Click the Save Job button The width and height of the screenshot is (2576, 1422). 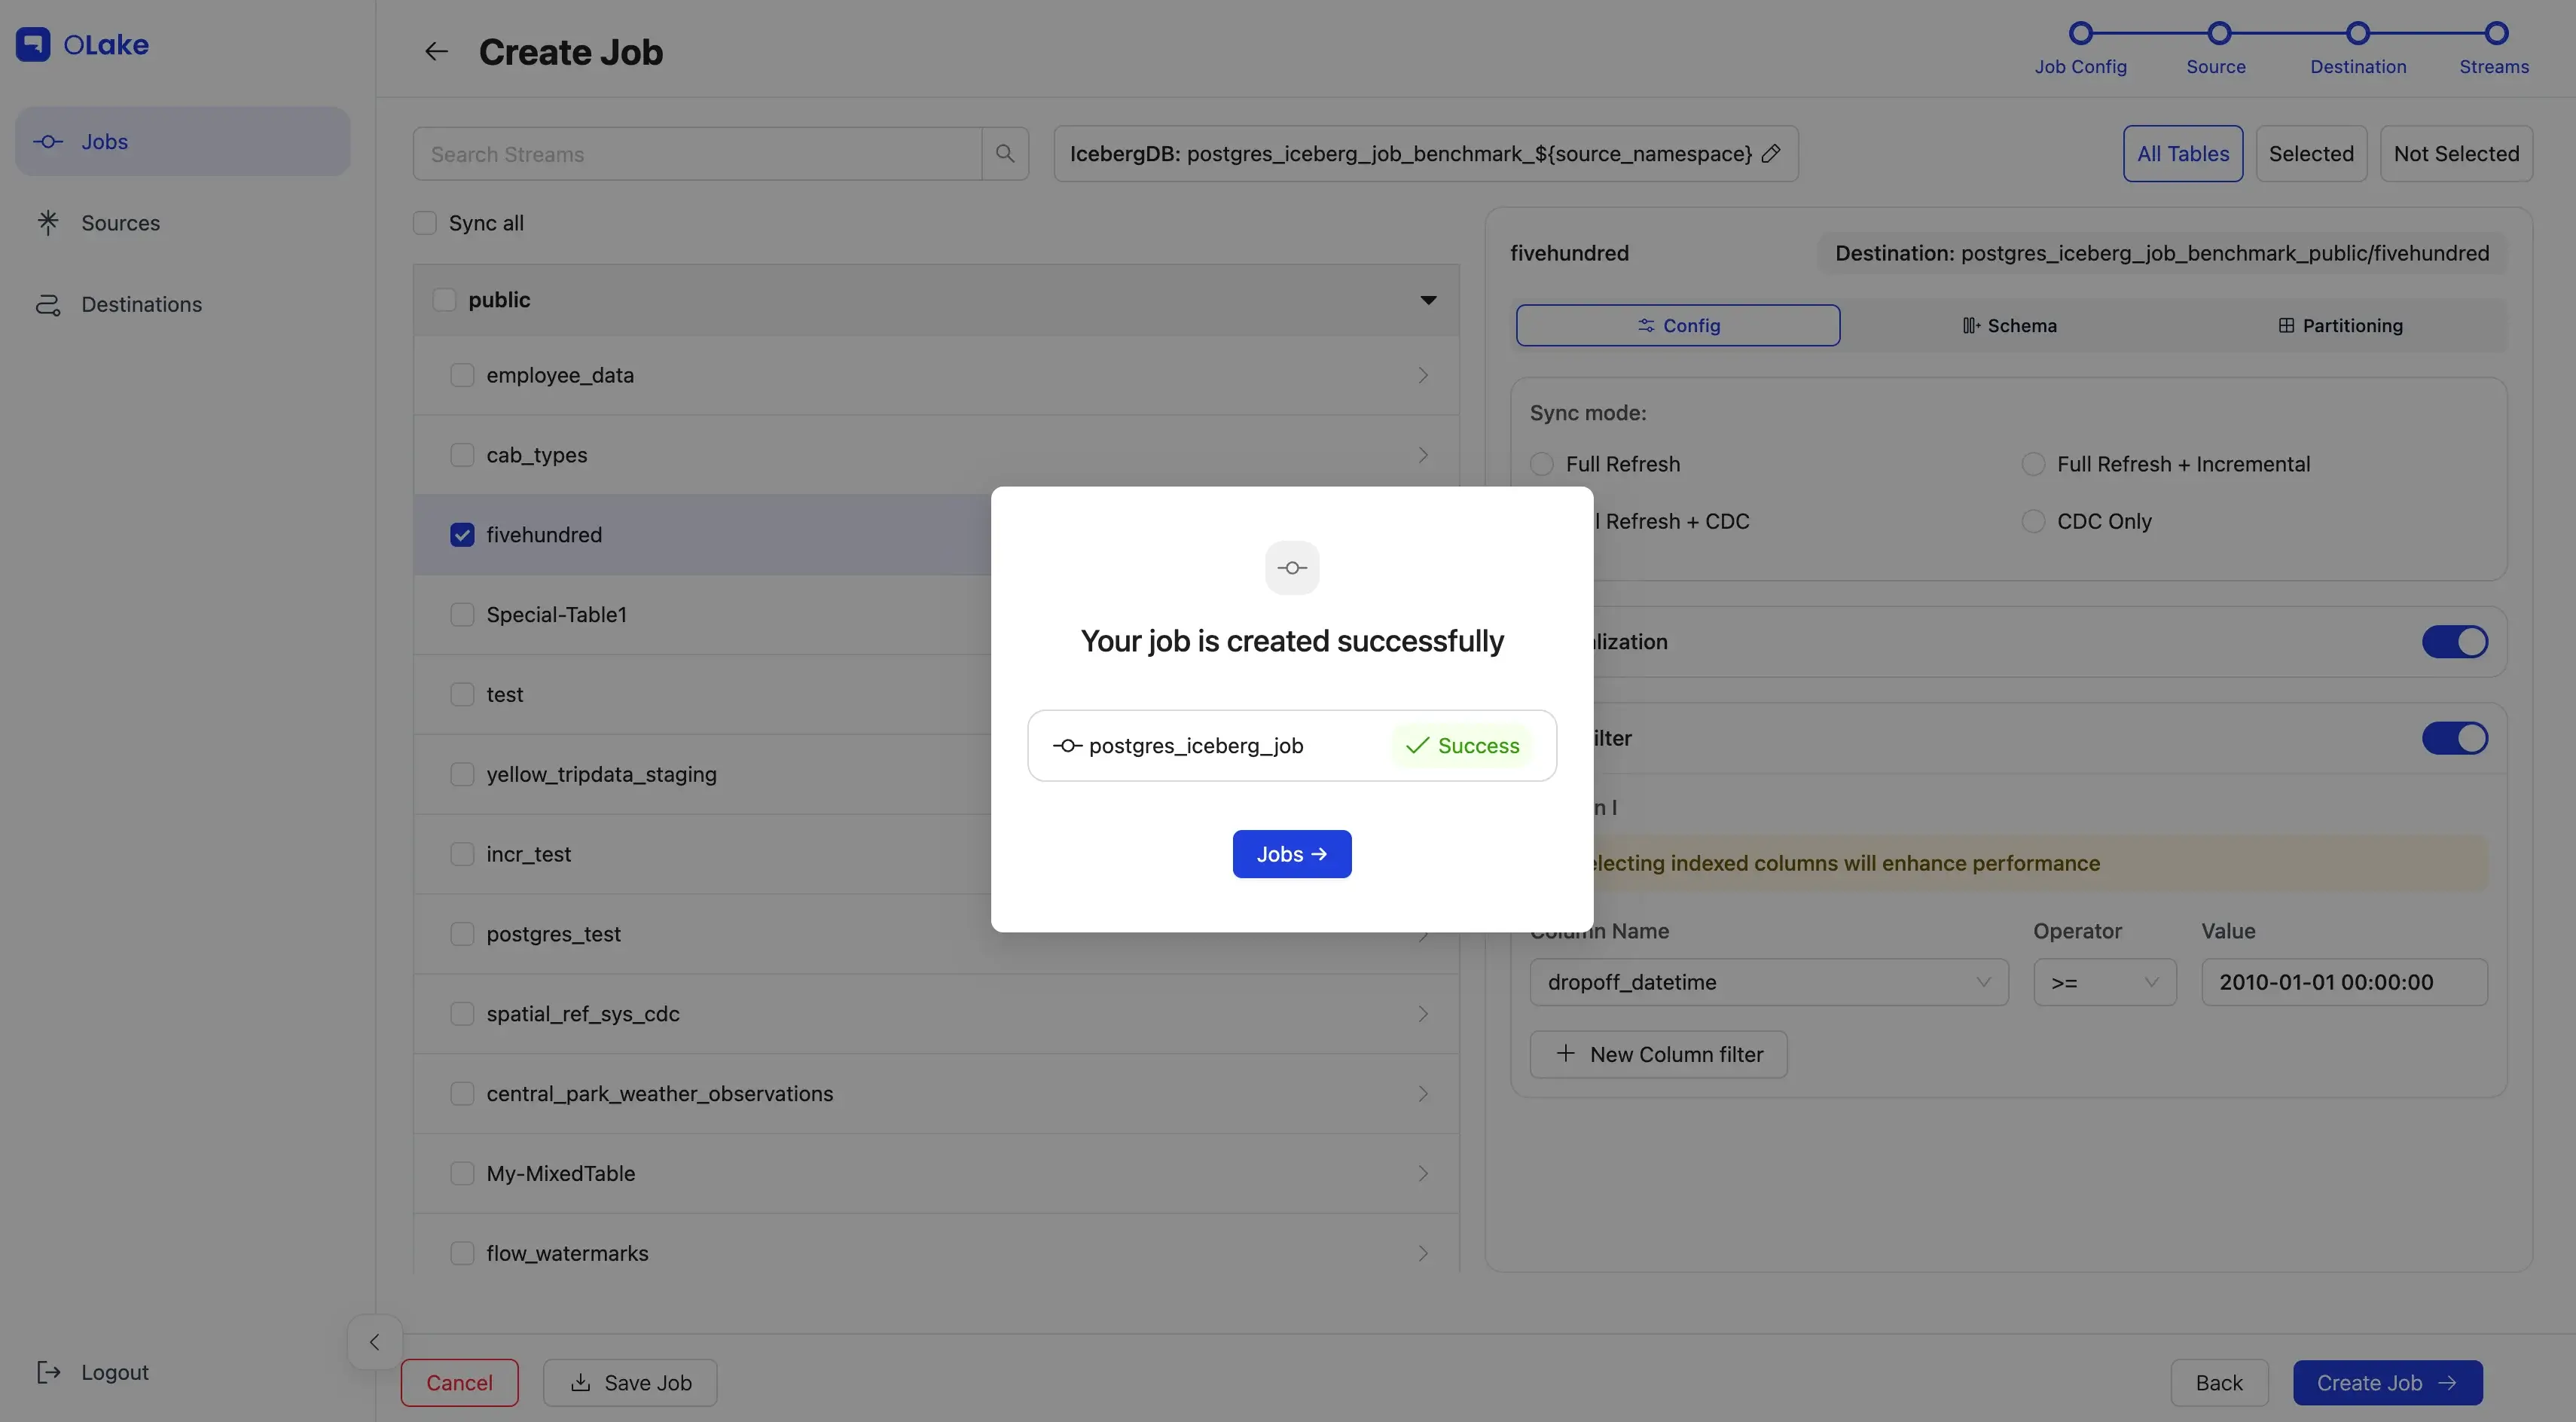630,1382
